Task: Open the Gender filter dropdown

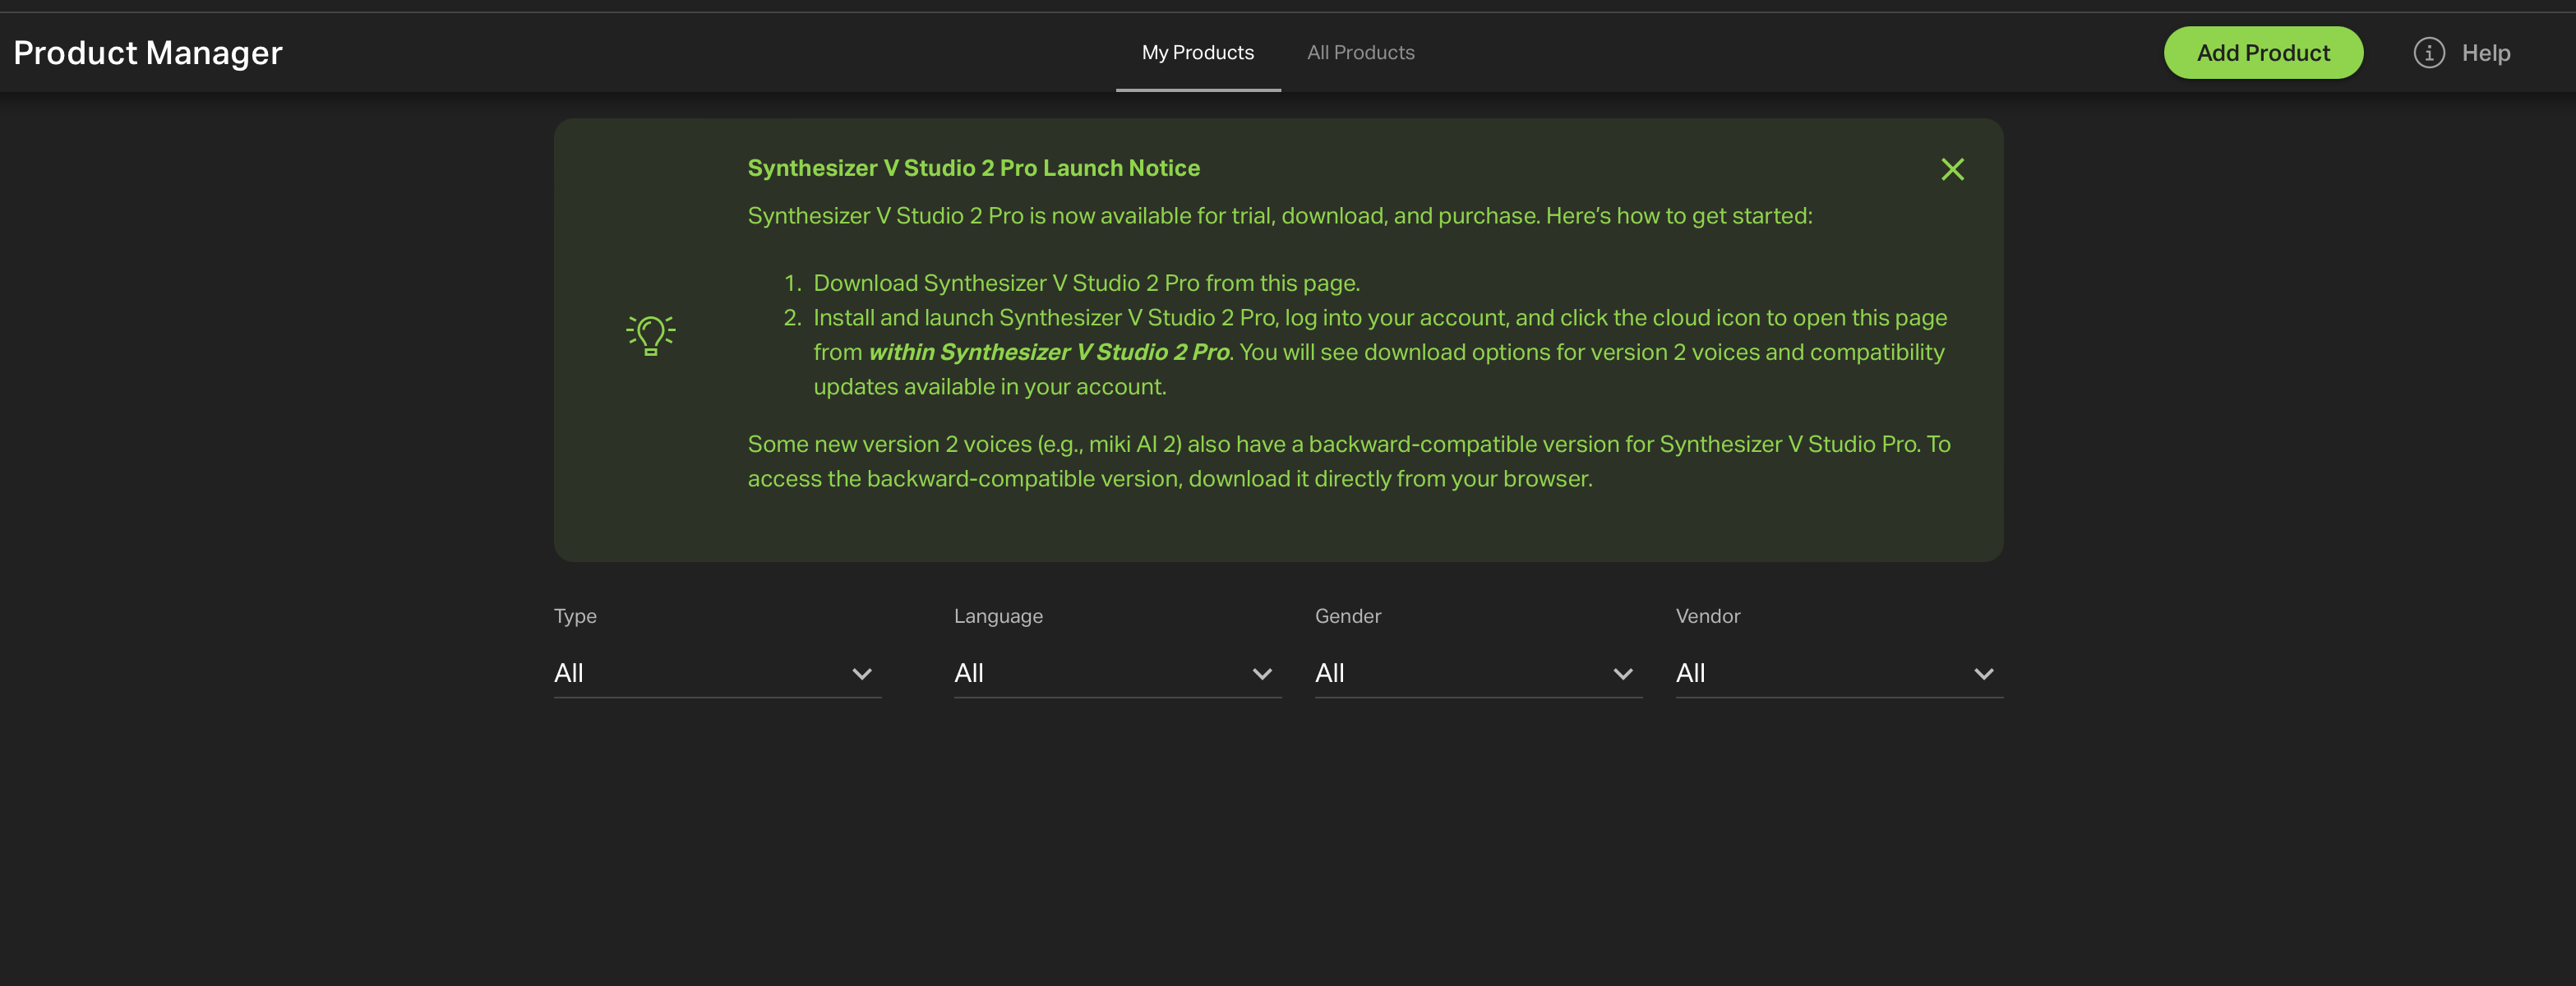Action: pyautogui.click(x=1478, y=673)
